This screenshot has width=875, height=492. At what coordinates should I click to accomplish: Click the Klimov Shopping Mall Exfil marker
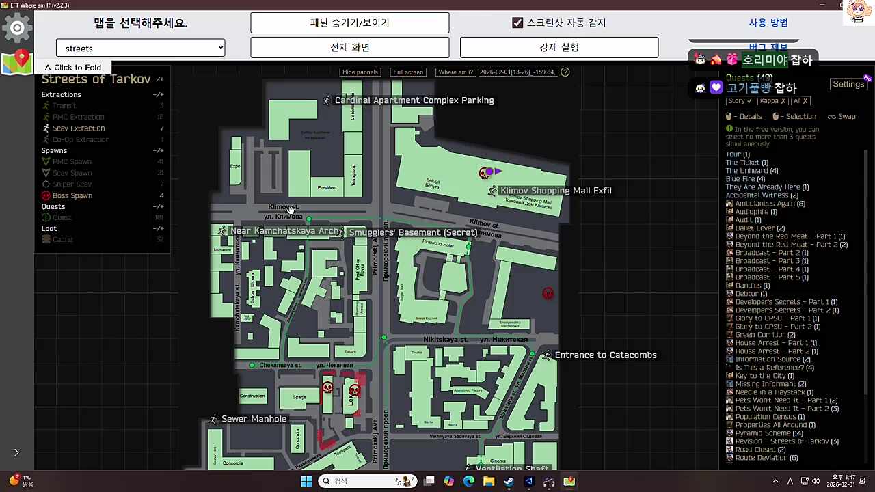[492, 191]
